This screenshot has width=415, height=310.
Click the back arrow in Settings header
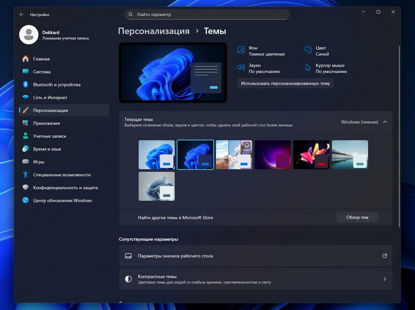point(21,15)
